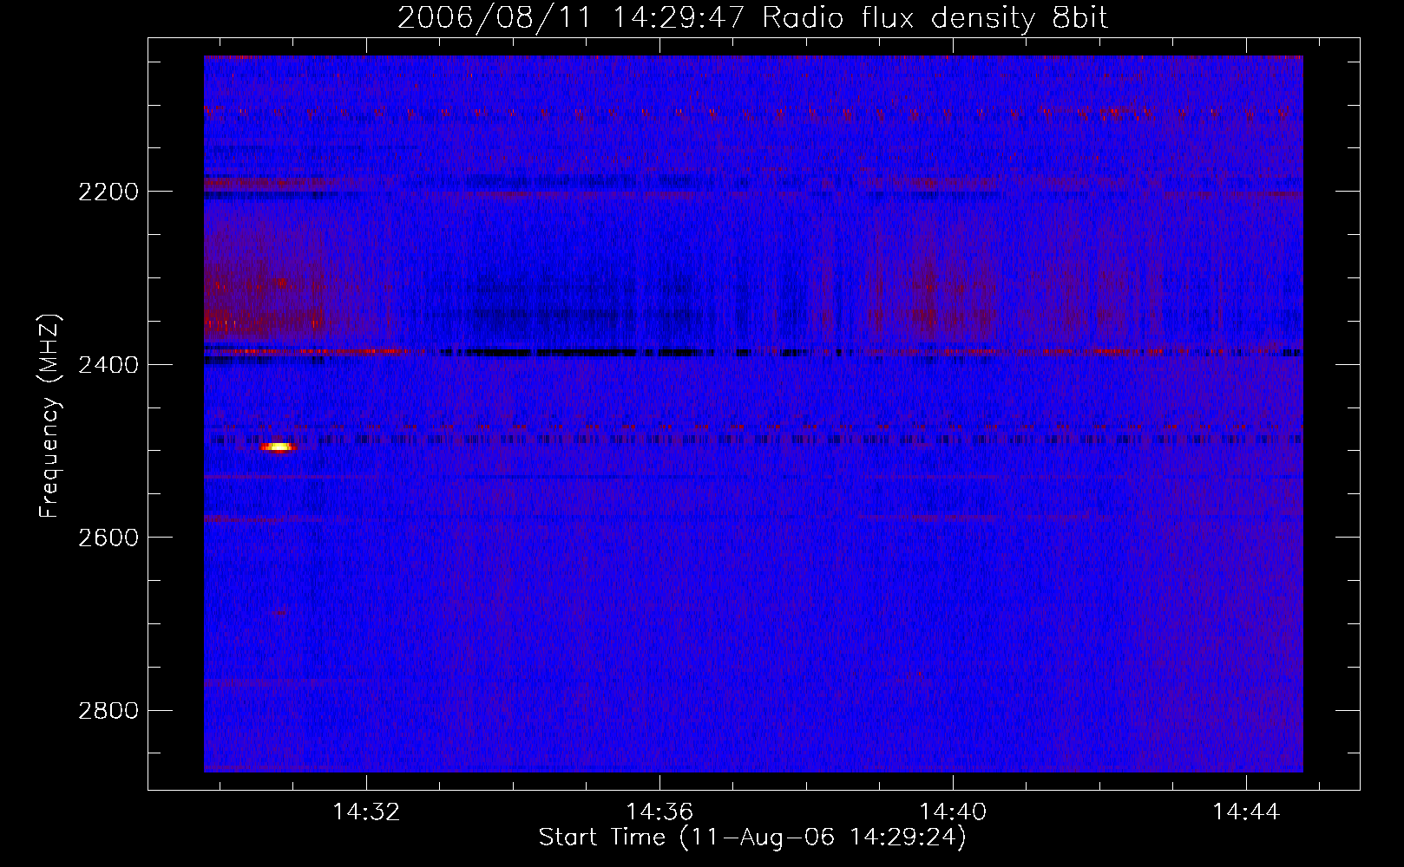Click the 2200 frequency axis label

click(x=108, y=192)
